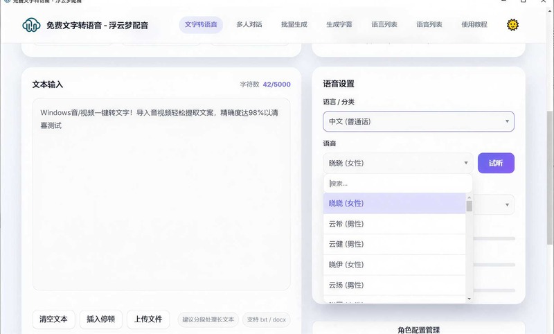Open the 语音列表 tab
This screenshot has width=554, height=334.
pos(429,25)
